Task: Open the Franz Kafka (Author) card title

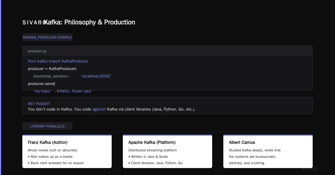Action: tap(48, 142)
